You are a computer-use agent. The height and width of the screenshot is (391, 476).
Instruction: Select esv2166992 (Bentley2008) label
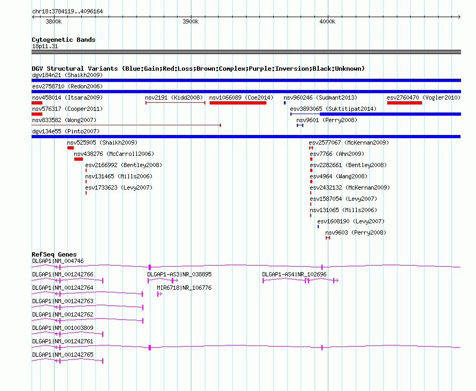(x=124, y=165)
